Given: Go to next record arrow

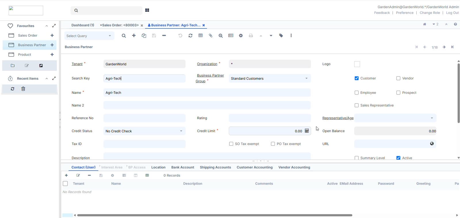Looking at the screenshot, I should (444, 47).
